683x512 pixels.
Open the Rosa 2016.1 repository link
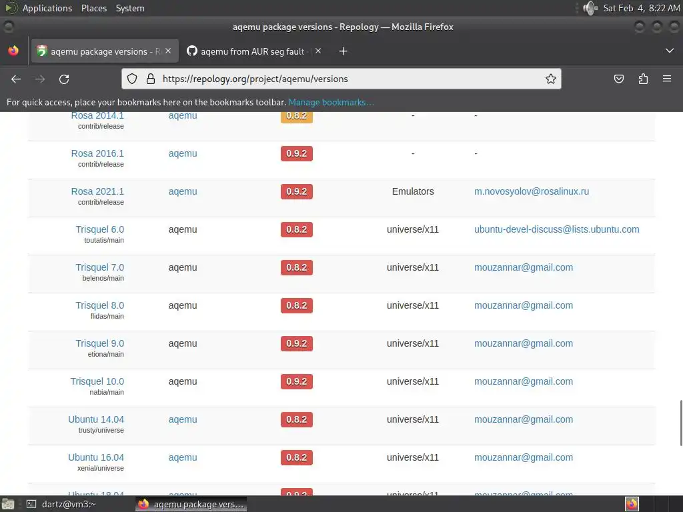(97, 153)
